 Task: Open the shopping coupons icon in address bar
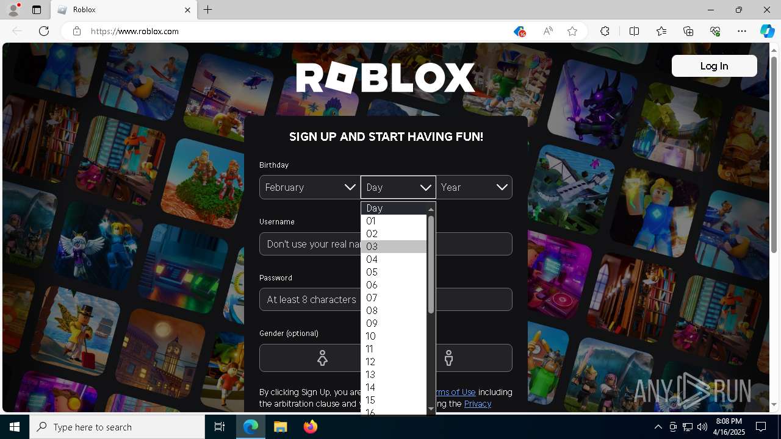pos(519,31)
